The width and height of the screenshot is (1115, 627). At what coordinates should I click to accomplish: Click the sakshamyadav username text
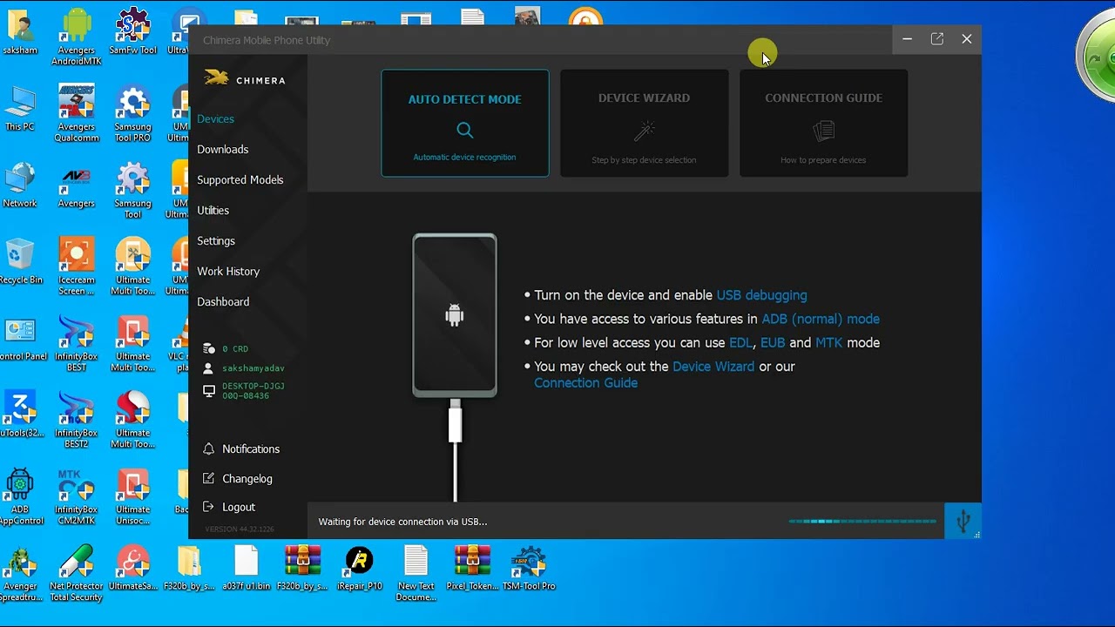click(x=253, y=368)
